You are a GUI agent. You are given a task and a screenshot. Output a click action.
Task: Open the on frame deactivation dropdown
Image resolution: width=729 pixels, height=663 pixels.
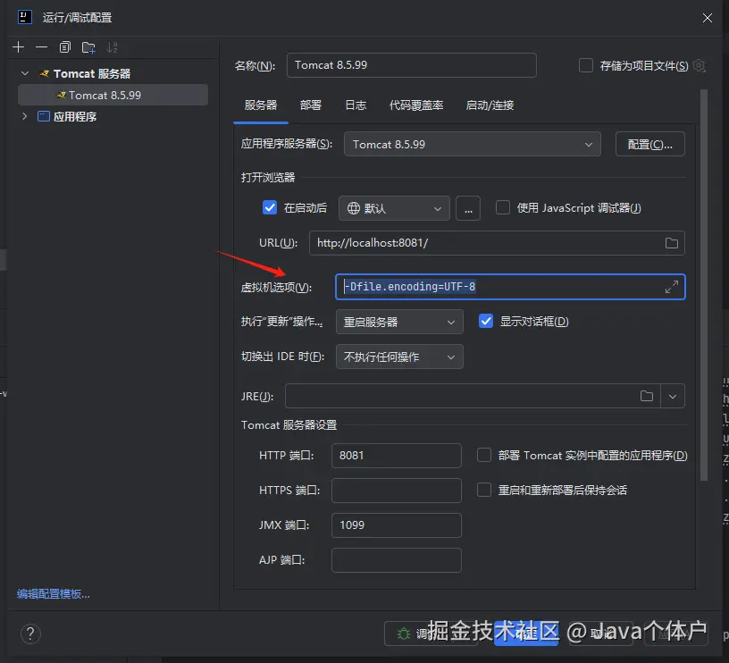[399, 357]
